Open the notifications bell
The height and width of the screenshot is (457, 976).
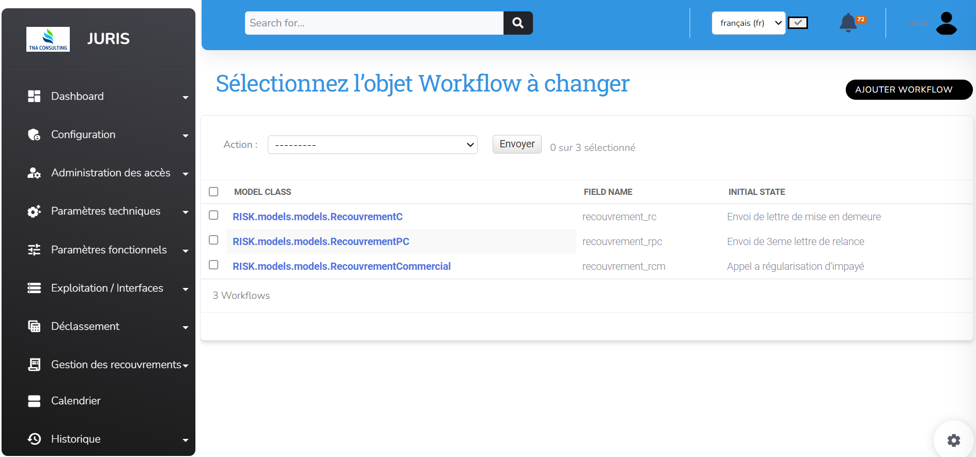pyautogui.click(x=848, y=23)
